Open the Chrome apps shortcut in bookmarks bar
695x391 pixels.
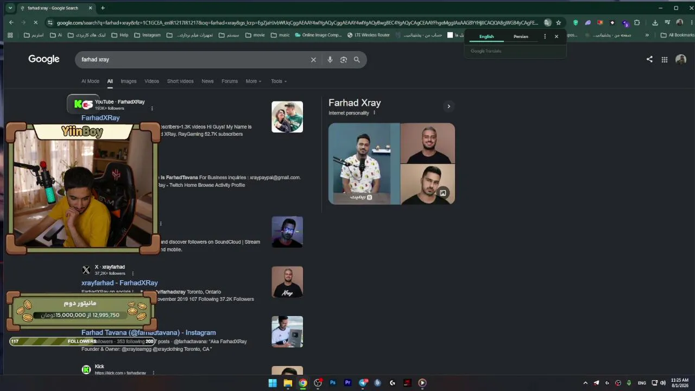coord(10,35)
